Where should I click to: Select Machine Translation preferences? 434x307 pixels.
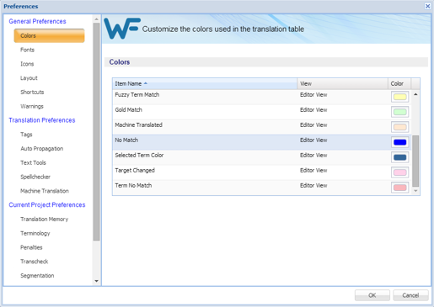pos(45,191)
